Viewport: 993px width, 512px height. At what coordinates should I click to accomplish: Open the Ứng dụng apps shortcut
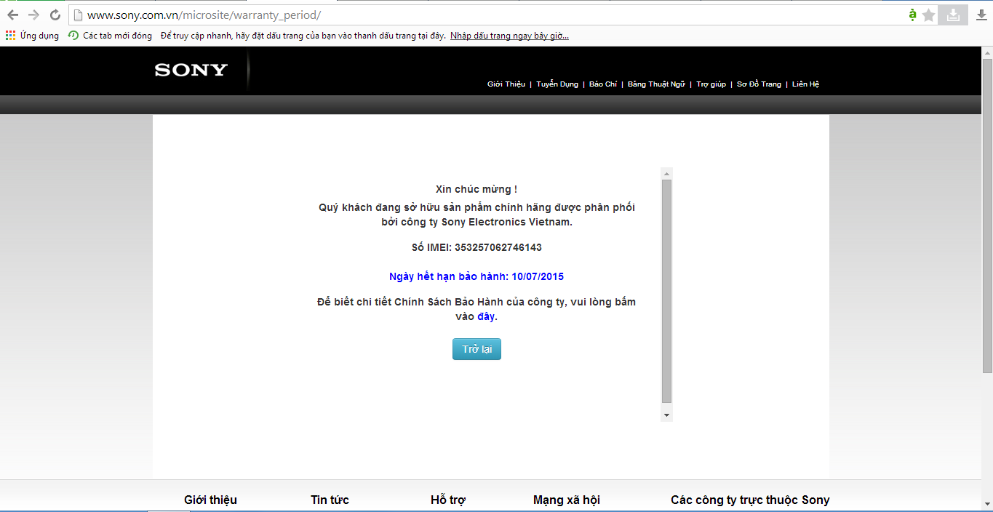pyautogui.click(x=32, y=36)
